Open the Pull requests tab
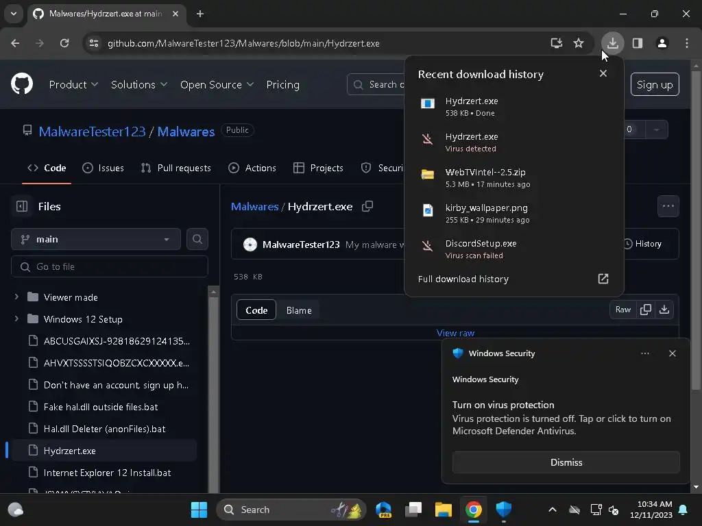Viewport: 702px width, 526px height. pyautogui.click(x=175, y=168)
